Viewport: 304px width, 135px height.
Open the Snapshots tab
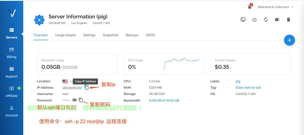pyautogui.click(x=110, y=35)
